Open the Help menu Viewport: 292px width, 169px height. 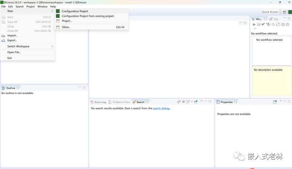(53, 6)
